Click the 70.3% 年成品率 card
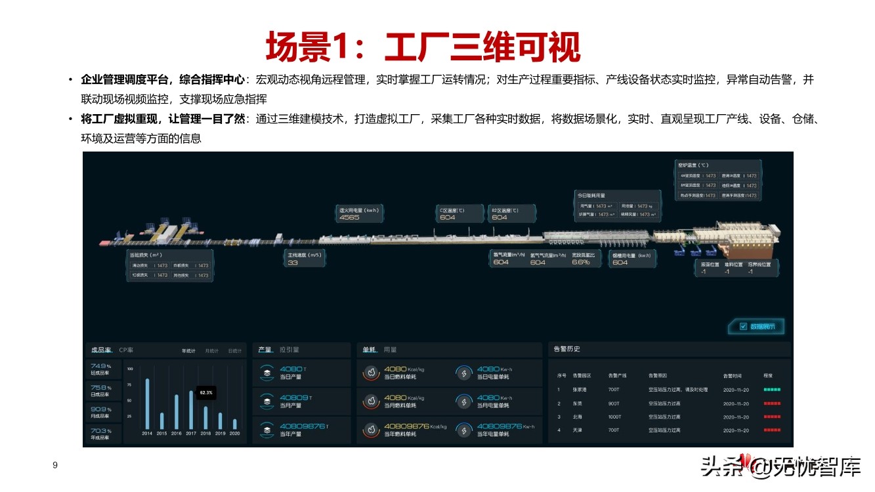 104,434
